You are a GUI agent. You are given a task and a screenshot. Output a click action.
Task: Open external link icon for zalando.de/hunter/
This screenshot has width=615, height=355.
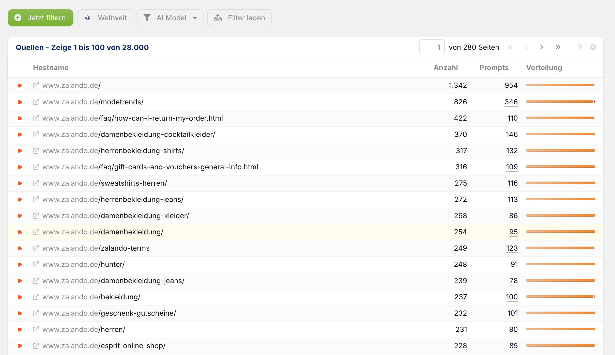click(36, 264)
